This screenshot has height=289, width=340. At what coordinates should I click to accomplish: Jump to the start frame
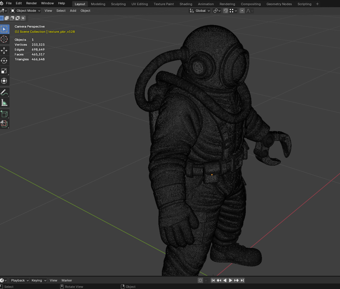click(213, 280)
